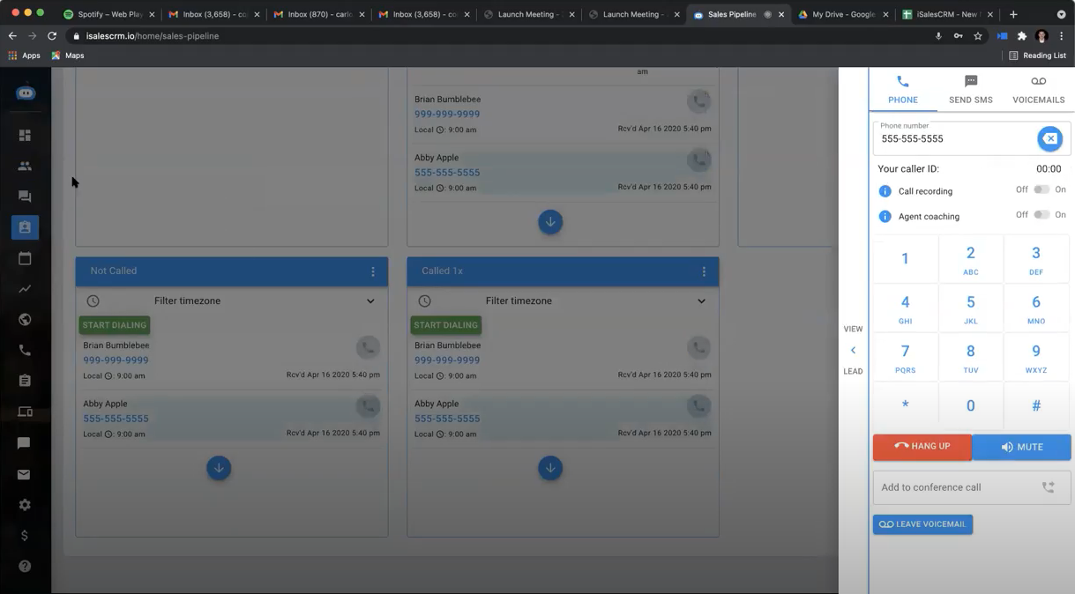Click Call recording info icon
Viewport: 1075px width, 594px height.
point(885,191)
